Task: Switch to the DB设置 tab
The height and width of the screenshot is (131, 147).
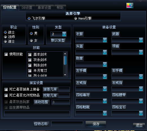Action: coord(27,8)
